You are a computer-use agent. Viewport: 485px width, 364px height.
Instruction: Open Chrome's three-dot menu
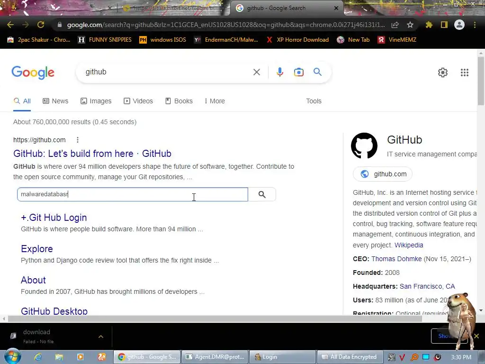tap(475, 25)
